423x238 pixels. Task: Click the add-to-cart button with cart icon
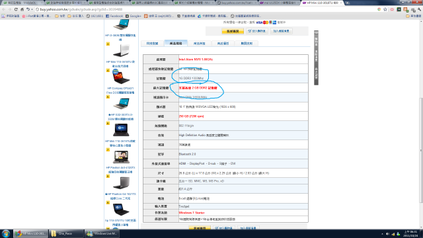(x=257, y=31)
